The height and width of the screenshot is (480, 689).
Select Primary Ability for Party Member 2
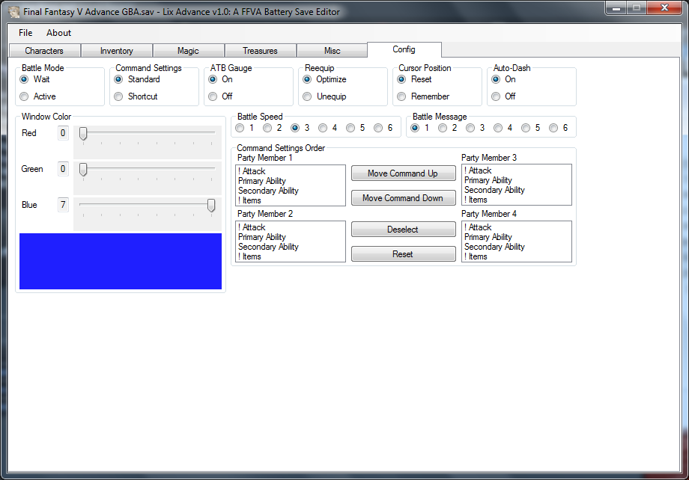[x=291, y=237]
